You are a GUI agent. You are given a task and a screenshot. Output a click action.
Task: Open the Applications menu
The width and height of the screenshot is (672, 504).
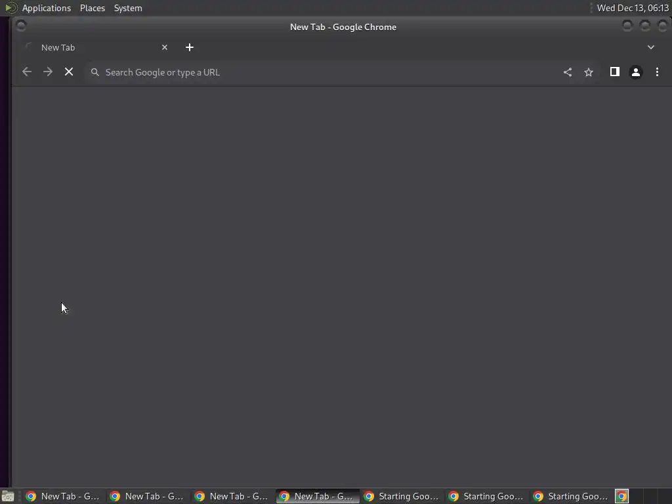click(47, 8)
